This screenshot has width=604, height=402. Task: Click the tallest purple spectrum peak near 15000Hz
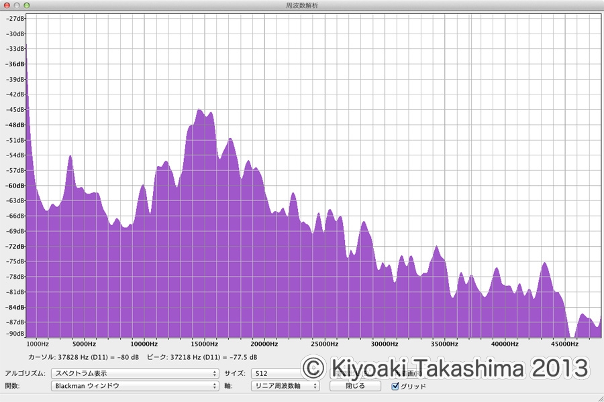199,112
